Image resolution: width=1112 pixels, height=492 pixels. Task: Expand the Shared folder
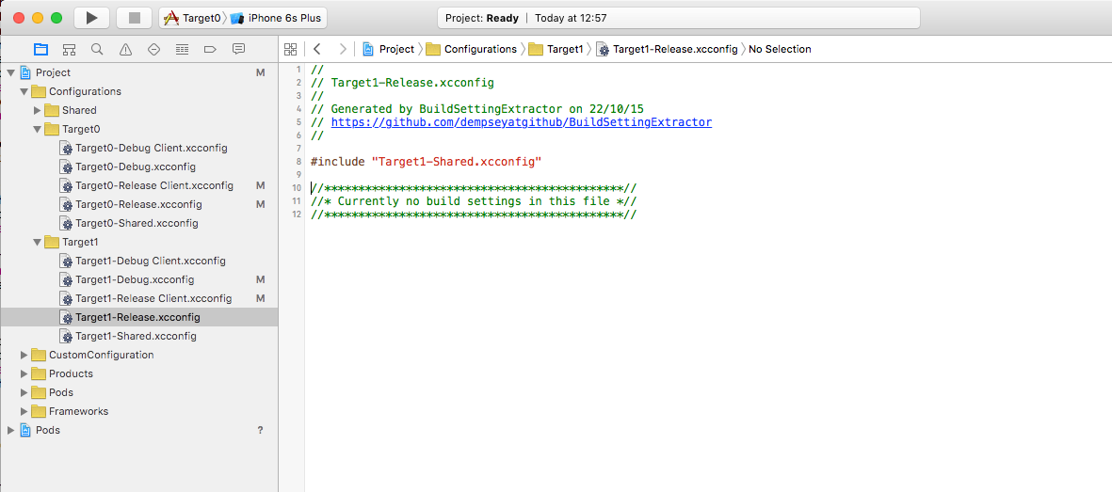[38, 110]
